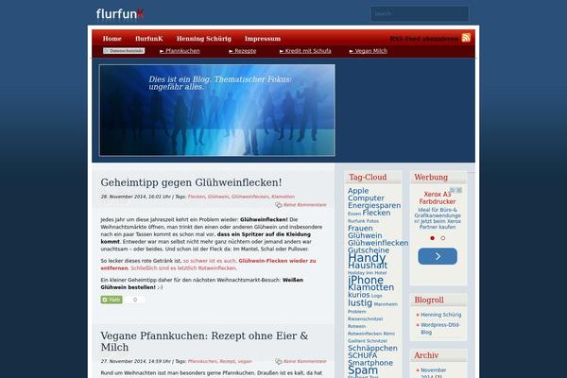Select the Frauen tag in the Tag-Cloud
The width and height of the screenshot is (567, 378).
(360, 229)
